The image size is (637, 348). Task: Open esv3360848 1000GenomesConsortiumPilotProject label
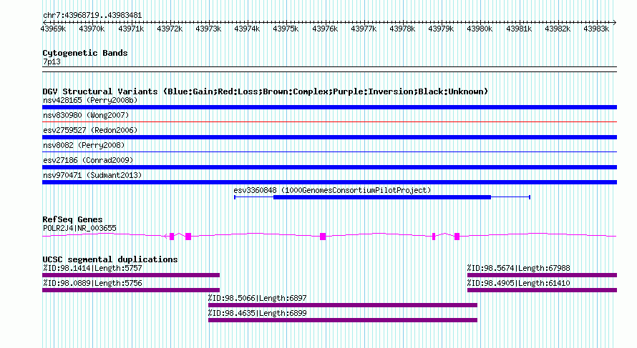pos(332,190)
